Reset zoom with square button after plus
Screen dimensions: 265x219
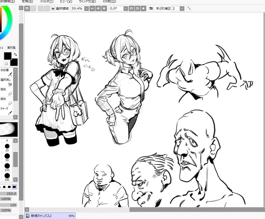point(104,9)
